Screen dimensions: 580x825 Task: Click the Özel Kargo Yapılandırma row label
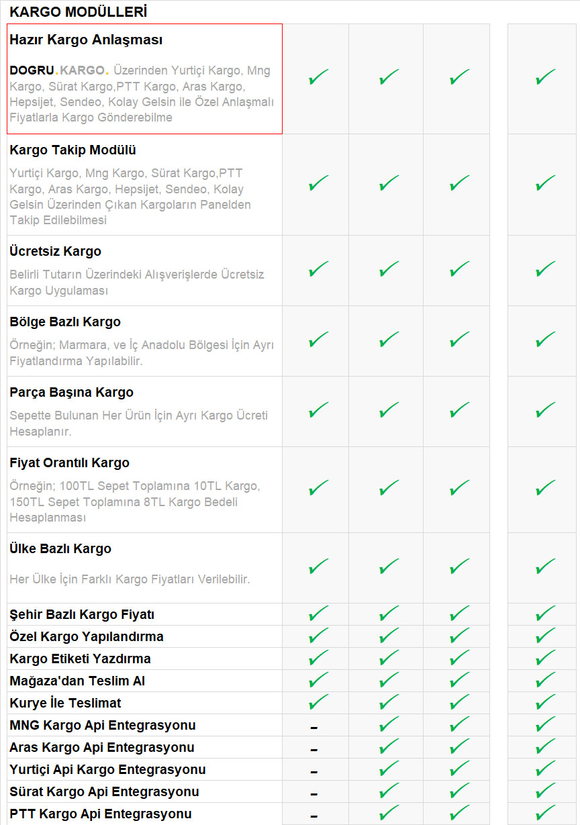coord(87,636)
